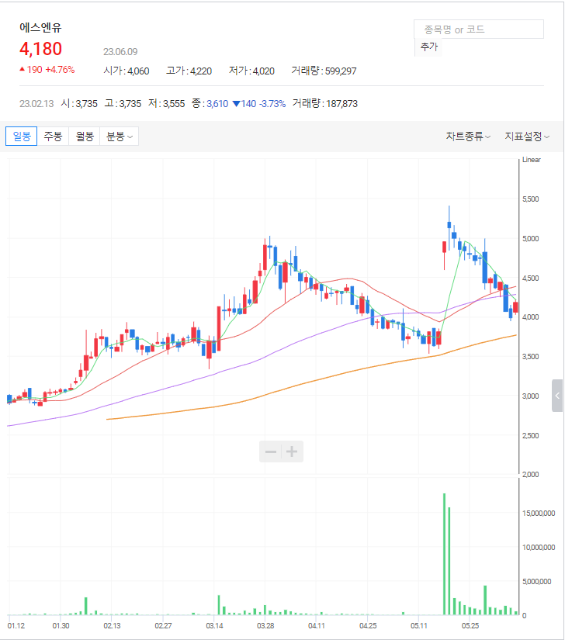Viewport: 565px width, 640px height.
Task: Click the date 23.06.09
Action: click(x=120, y=52)
